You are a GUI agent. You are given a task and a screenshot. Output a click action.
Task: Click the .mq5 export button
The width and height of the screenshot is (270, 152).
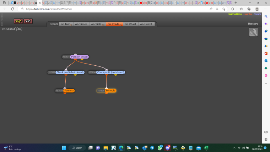(x=18, y=21)
